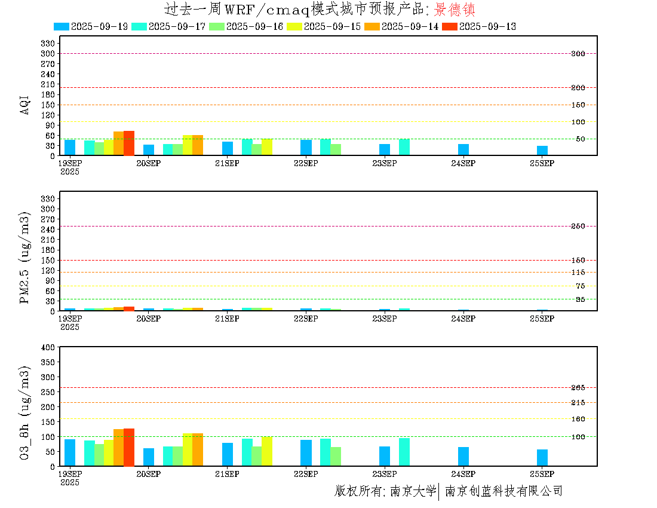
Task: Select the legend label 2025-09-16
Action: (255, 26)
